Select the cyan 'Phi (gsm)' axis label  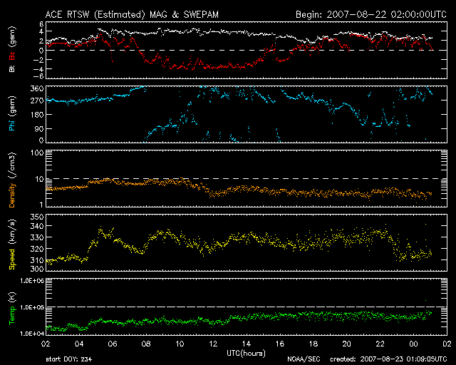(x=12, y=113)
